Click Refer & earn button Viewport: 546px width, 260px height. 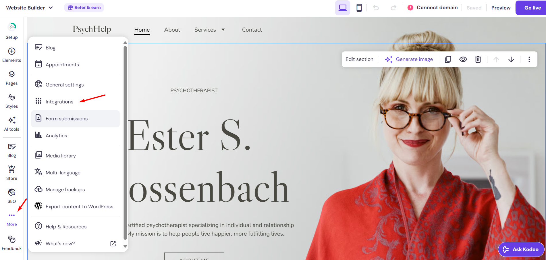coord(84,7)
